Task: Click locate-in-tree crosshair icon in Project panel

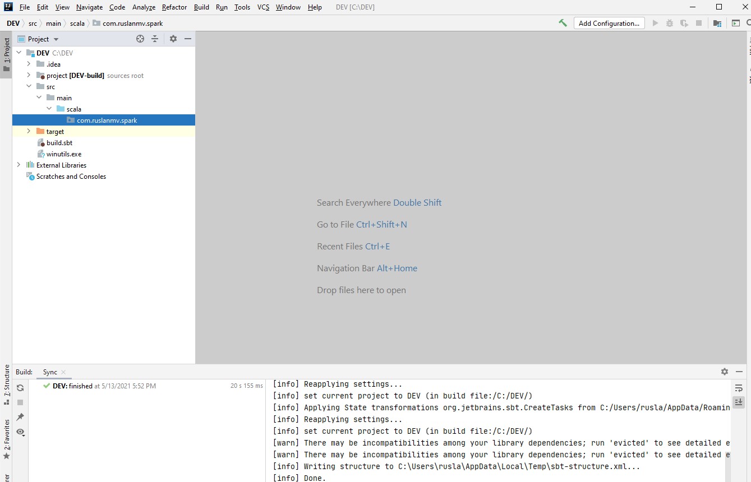Action: coord(140,39)
